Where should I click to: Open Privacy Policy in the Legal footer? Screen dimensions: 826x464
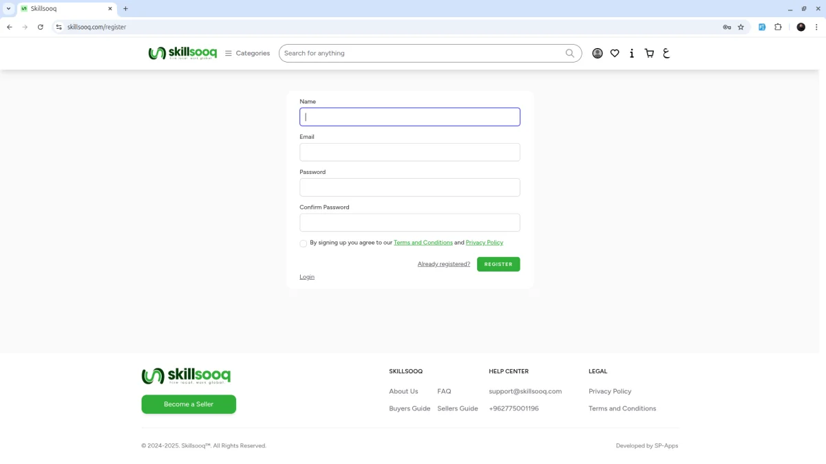610,391
